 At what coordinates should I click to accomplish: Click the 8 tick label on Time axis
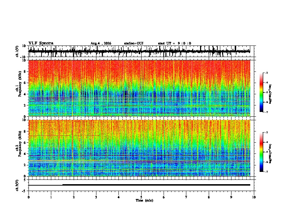209,197
